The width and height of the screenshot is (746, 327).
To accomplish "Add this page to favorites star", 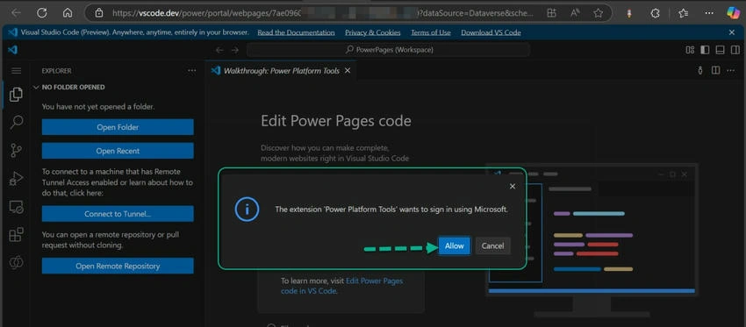I will click(598, 13).
